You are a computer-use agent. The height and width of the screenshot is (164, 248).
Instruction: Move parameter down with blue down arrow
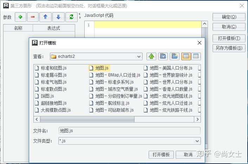tap(59, 17)
